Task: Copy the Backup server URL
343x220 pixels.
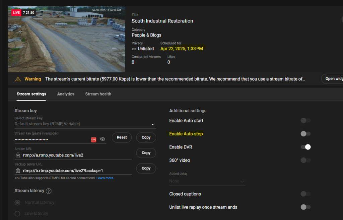Action: tap(146, 168)
